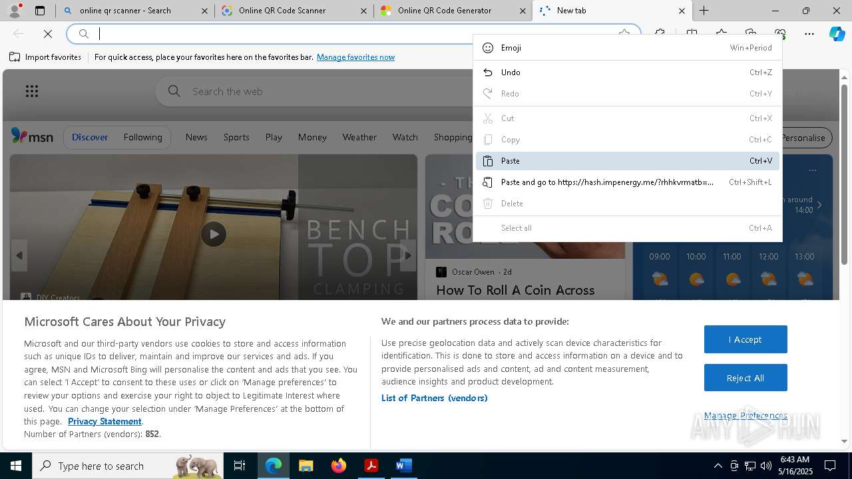Click the Personalise button
The image size is (852, 479).
(805, 138)
